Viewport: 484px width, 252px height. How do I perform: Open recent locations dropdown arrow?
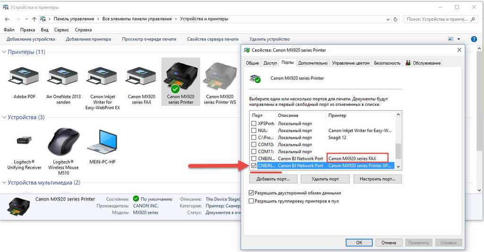tap(26, 19)
